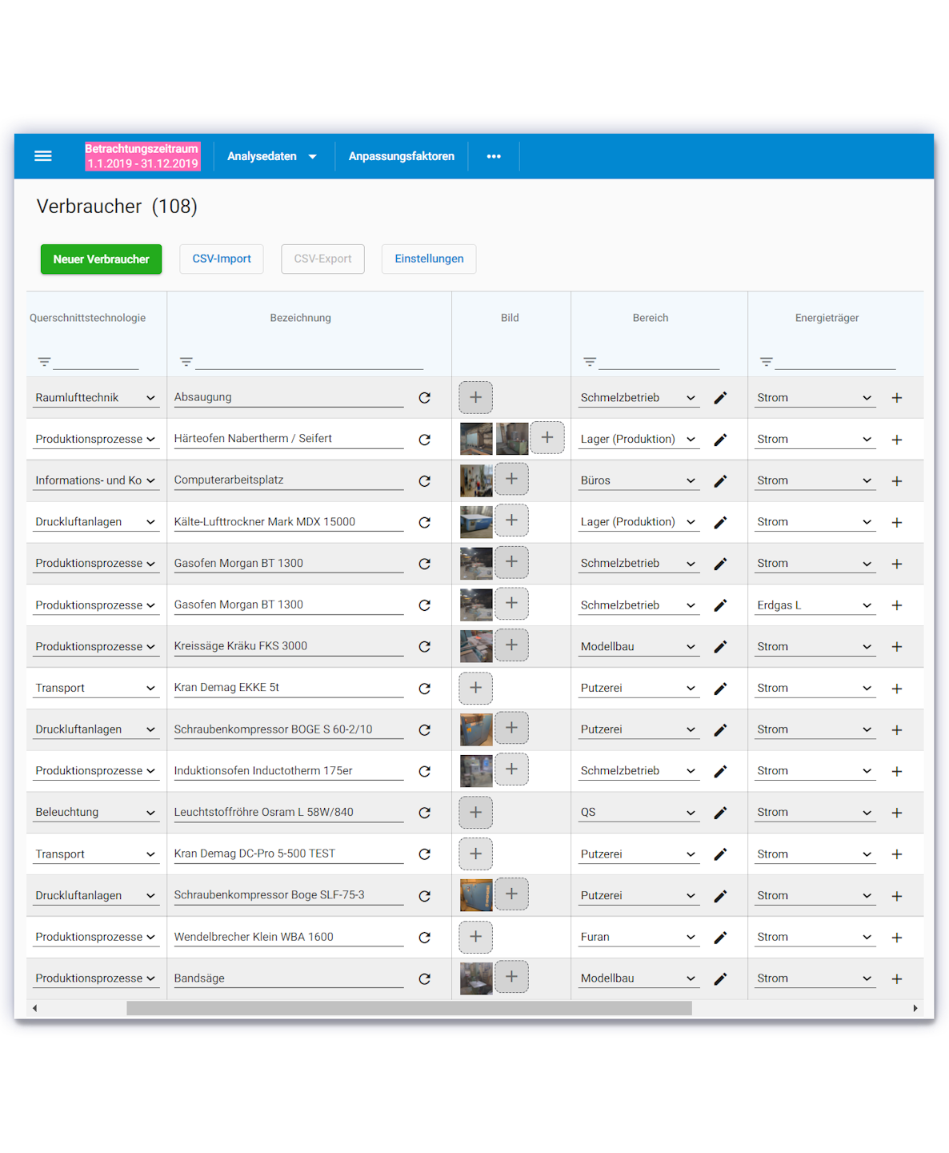Click filter icon under Bezeichnung

coord(186,362)
